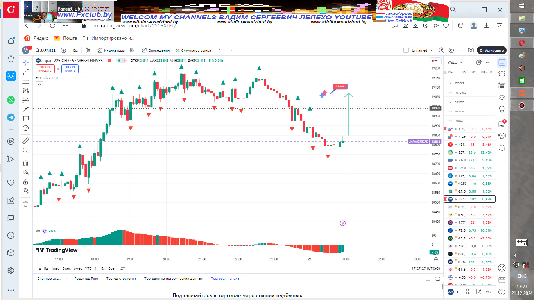Switch chart to fullscreen mode
The width and height of the screenshot is (534, 300).
click(461, 50)
